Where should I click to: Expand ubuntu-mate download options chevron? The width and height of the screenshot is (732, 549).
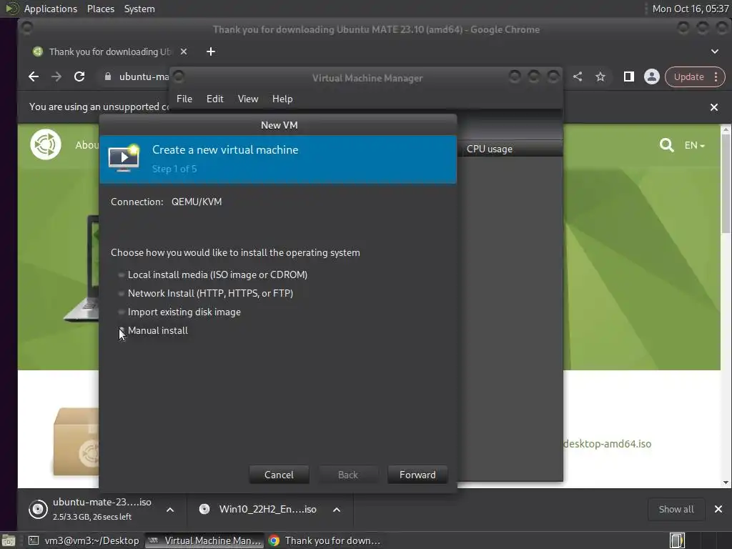pyautogui.click(x=170, y=509)
